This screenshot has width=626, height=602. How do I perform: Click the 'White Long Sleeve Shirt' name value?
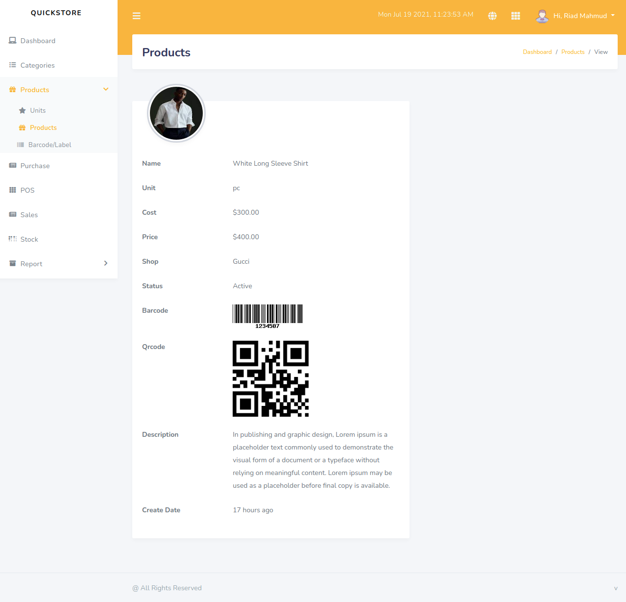[x=270, y=163]
